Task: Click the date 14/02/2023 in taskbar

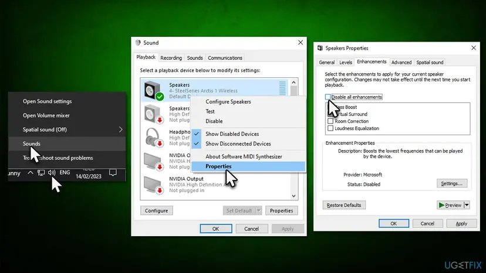Action: (88, 176)
